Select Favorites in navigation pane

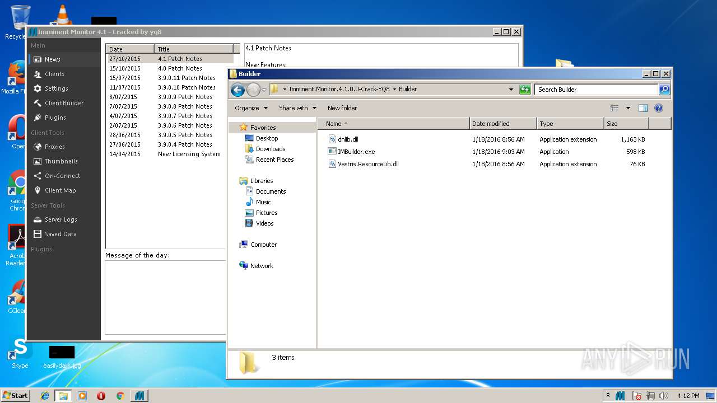[x=263, y=128]
